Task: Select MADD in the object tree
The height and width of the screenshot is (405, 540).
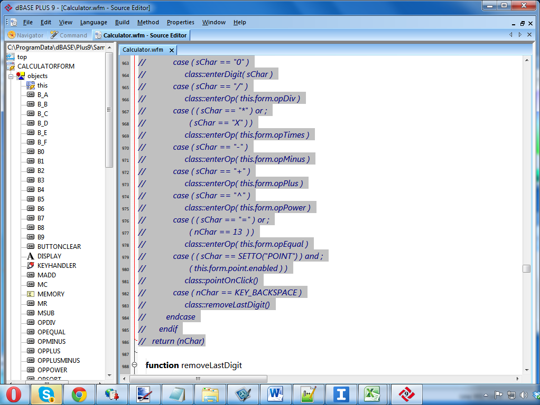Action: [x=46, y=275]
